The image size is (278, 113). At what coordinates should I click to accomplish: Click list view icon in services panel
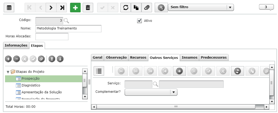pos(99,71)
